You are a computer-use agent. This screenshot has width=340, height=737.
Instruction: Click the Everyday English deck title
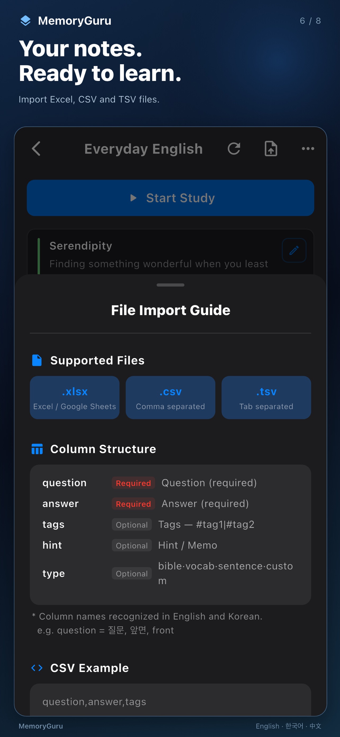click(x=144, y=149)
